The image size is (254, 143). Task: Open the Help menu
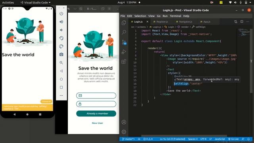pos(186,16)
